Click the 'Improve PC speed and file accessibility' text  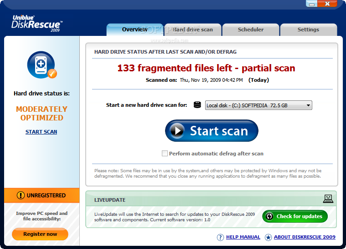coord(41,216)
